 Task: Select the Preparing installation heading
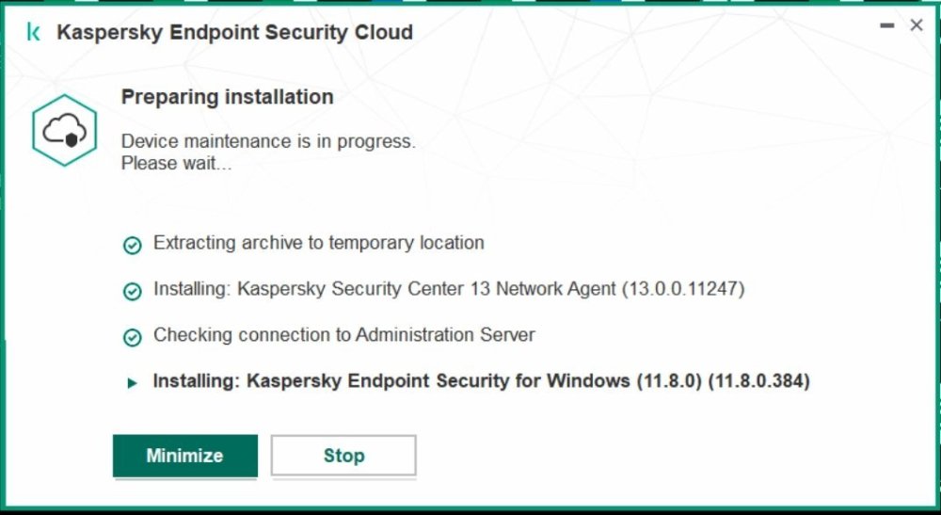(x=227, y=97)
